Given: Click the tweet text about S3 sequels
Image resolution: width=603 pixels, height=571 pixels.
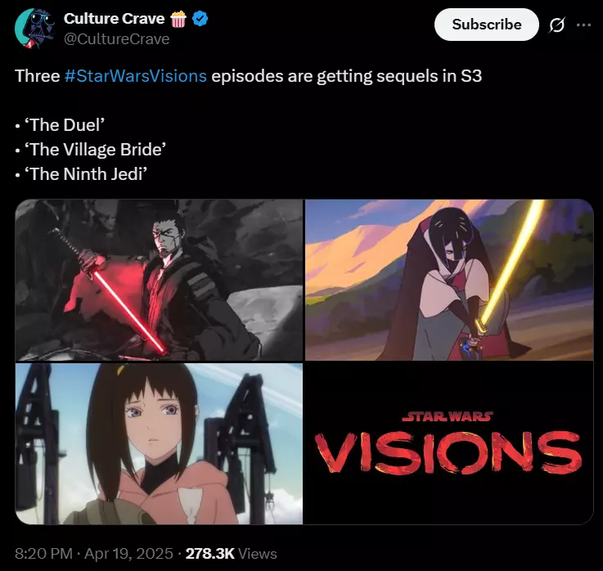Looking at the screenshot, I should (248, 76).
